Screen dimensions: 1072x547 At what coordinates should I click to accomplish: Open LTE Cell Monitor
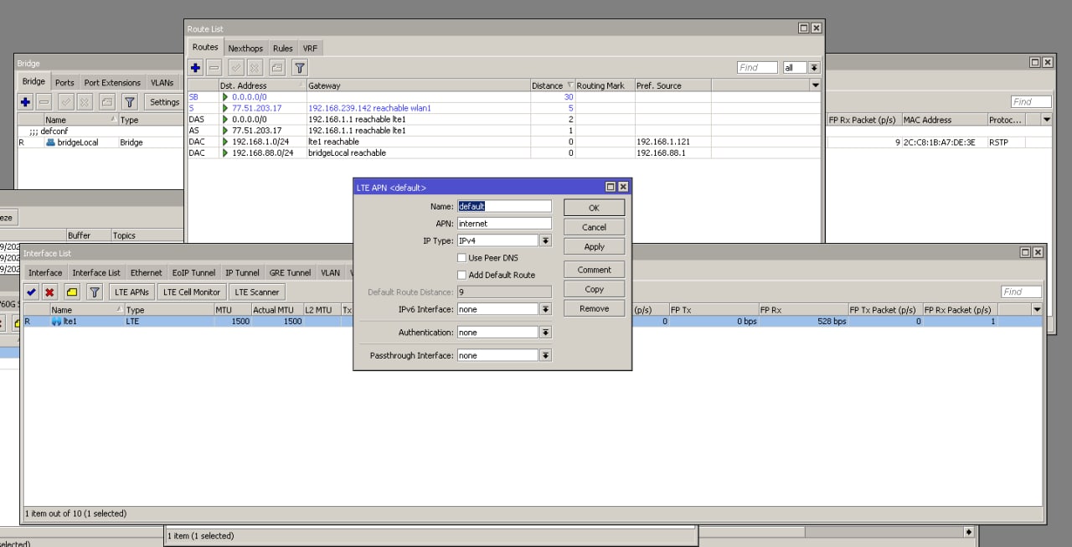[x=192, y=292]
